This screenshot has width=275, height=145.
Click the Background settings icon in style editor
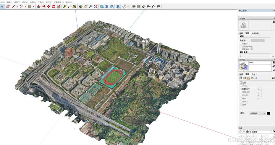click(x=248, y=78)
